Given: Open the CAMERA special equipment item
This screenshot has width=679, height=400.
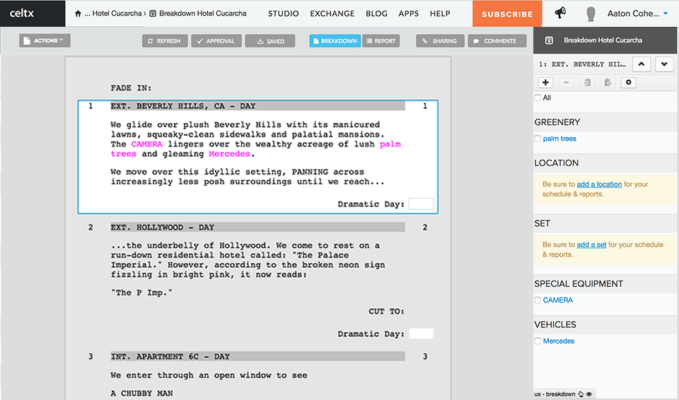Looking at the screenshot, I should coord(558,300).
